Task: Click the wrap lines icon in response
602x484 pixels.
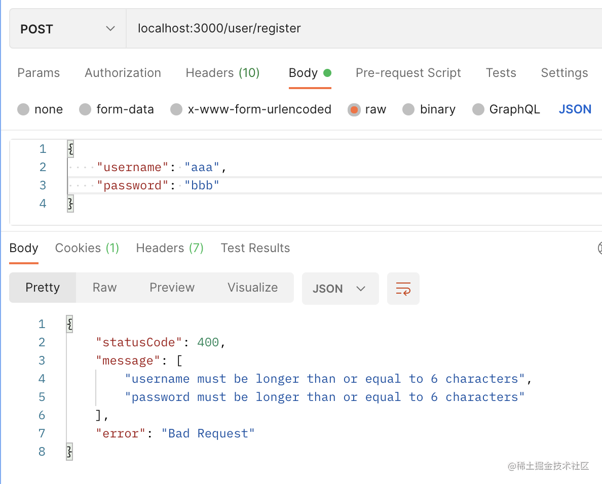Action: point(403,289)
